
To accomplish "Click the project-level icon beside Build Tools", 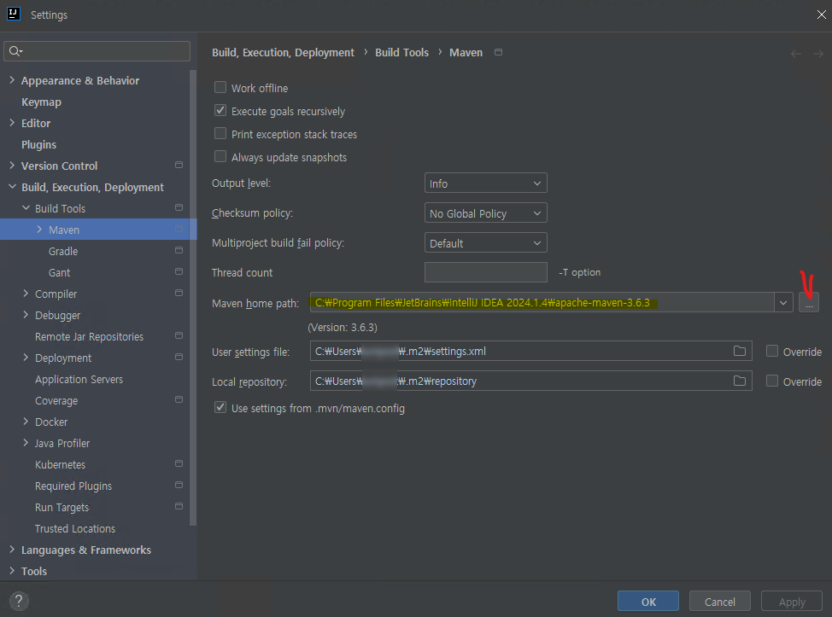I will coord(179,207).
